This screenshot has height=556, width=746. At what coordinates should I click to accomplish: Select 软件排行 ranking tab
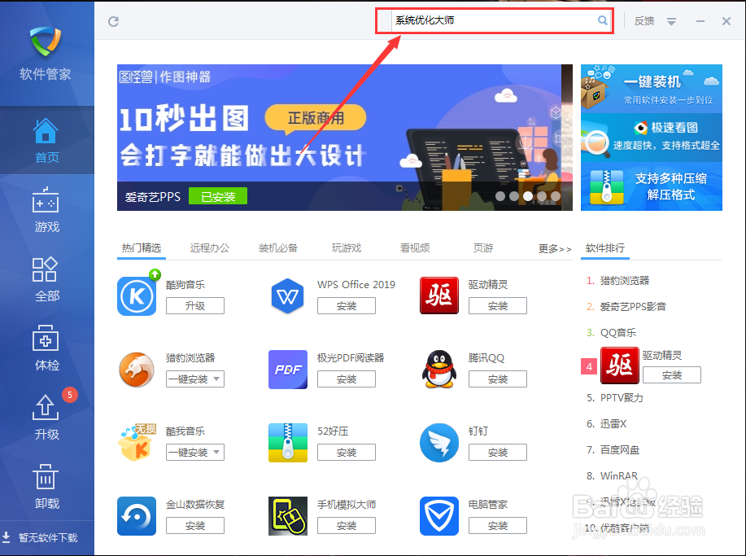pos(605,248)
